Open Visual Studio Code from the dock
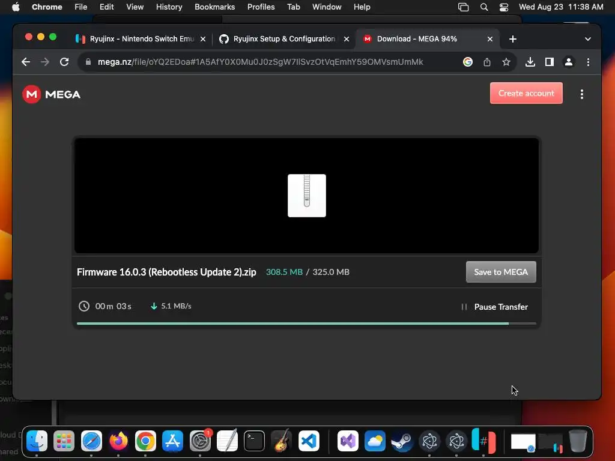This screenshot has height=461, width=615. (309, 441)
